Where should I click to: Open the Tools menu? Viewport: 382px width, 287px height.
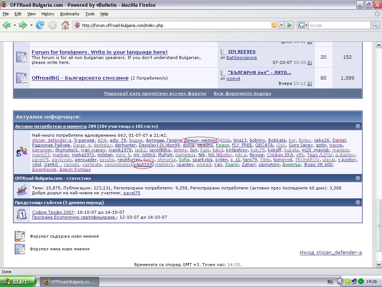pyautogui.click(x=90, y=14)
